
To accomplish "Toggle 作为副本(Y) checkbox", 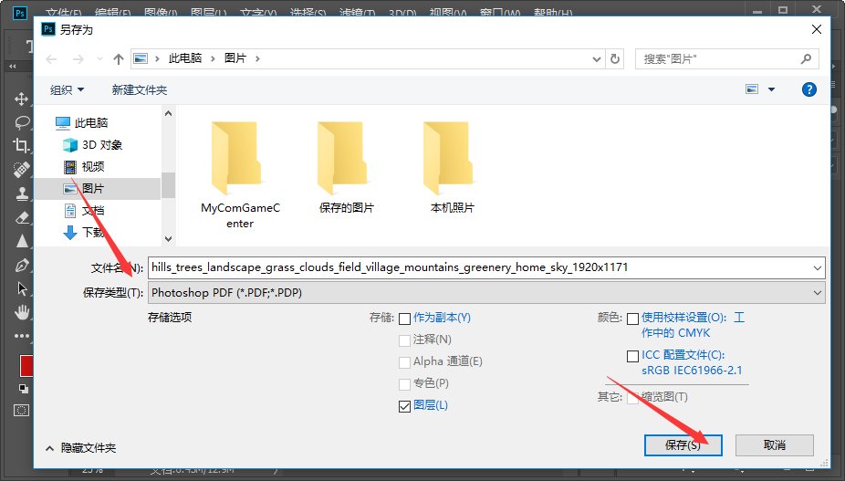I will [x=405, y=319].
